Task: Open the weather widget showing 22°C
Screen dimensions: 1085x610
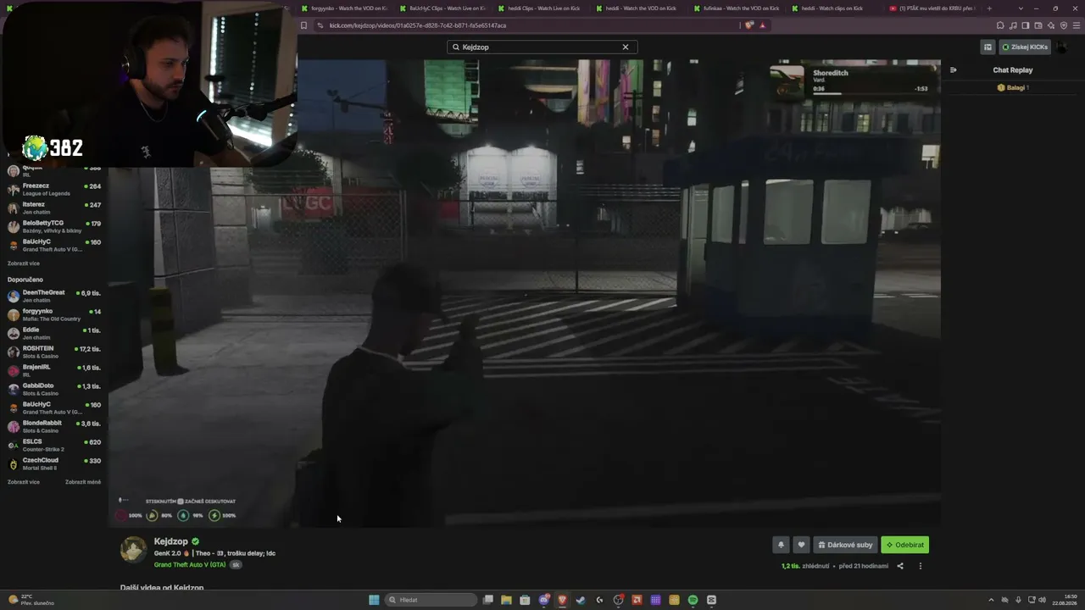Action: point(31,600)
